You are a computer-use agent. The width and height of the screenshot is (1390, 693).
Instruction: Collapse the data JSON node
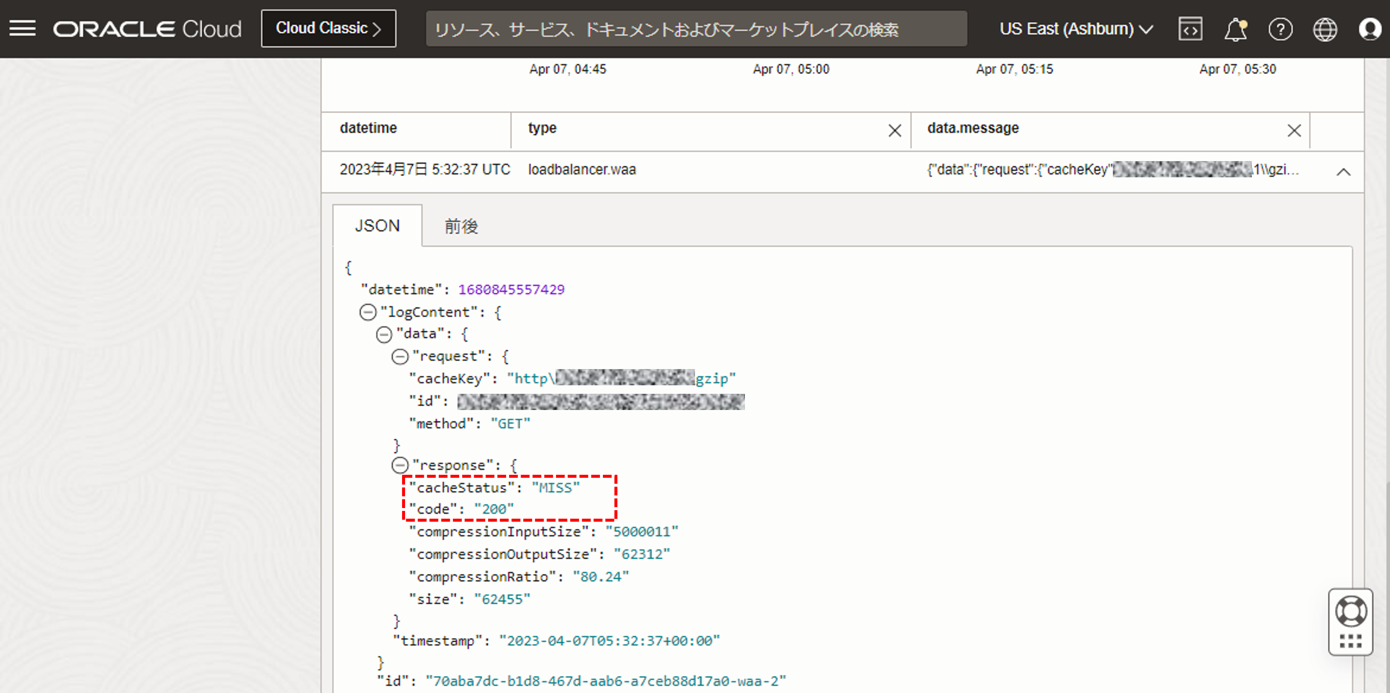click(x=384, y=335)
